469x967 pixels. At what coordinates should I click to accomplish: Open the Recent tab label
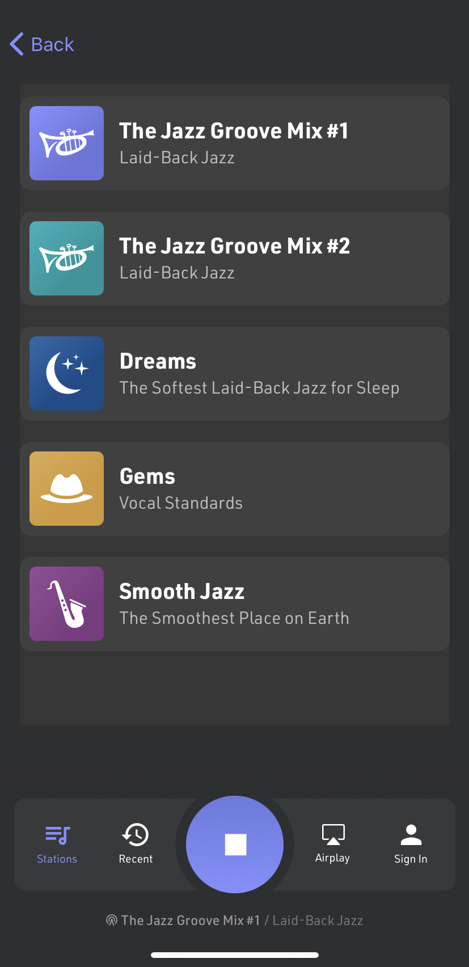(136, 859)
